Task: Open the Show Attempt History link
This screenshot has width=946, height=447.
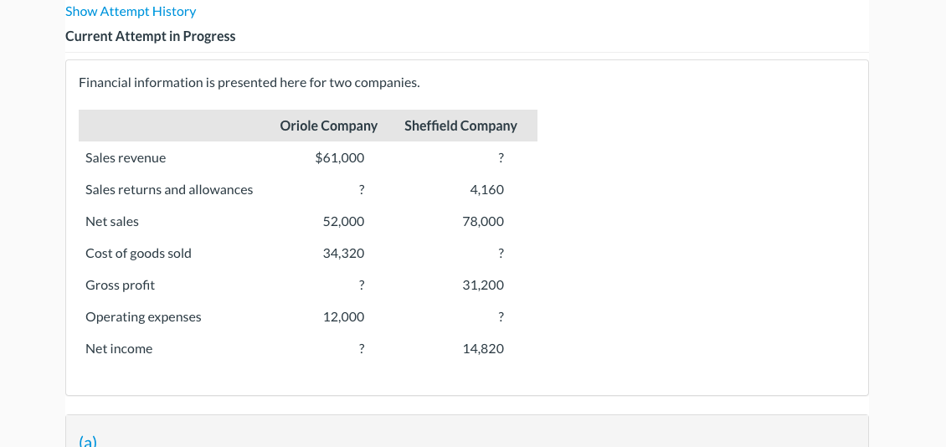Action: 131,12
